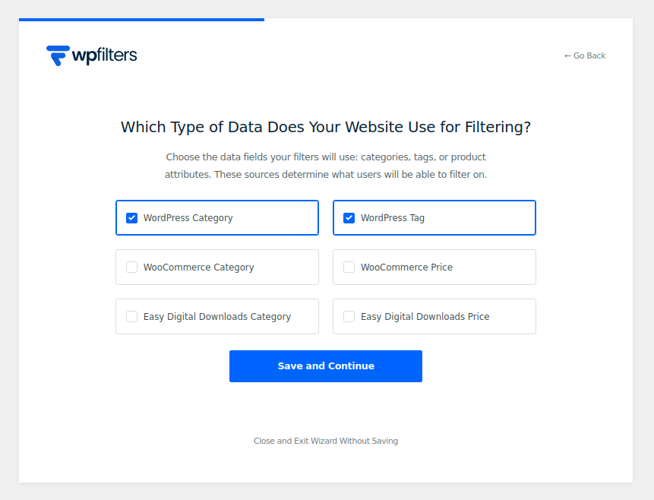654x500 pixels.
Task: Enable the WooCommerce Category checkbox
Action: tap(132, 267)
